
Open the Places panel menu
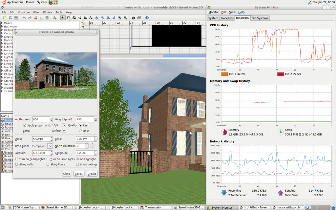(30, 2)
